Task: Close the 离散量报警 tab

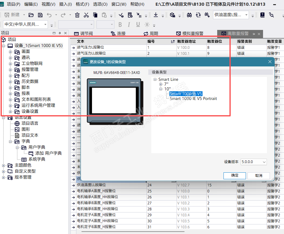Action: (x=259, y=34)
